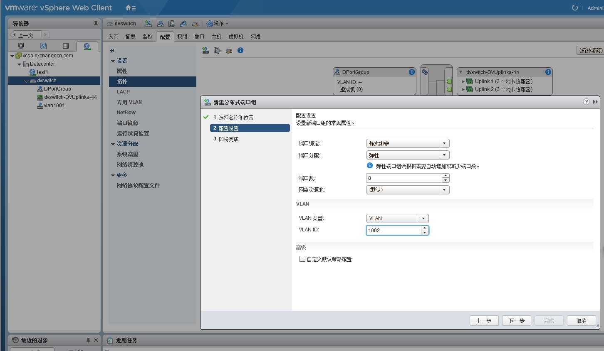The width and height of the screenshot is (604, 351).
Task: Collapse the dvswitch tree node arrow
Action: [26, 81]
